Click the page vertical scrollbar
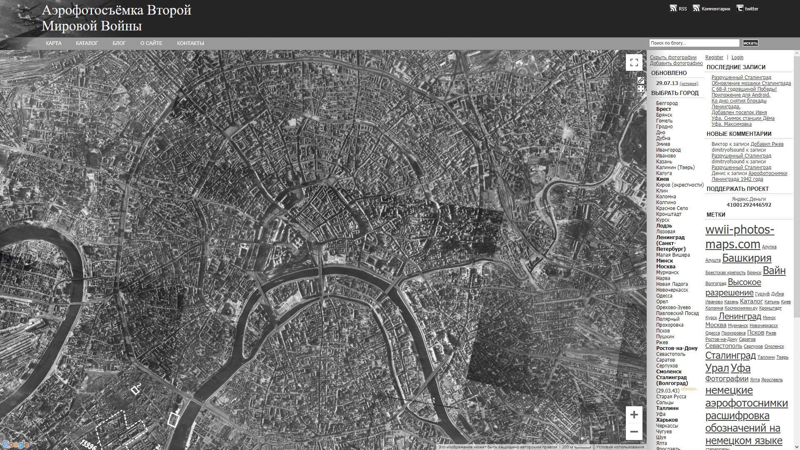 tap(796, 187)
